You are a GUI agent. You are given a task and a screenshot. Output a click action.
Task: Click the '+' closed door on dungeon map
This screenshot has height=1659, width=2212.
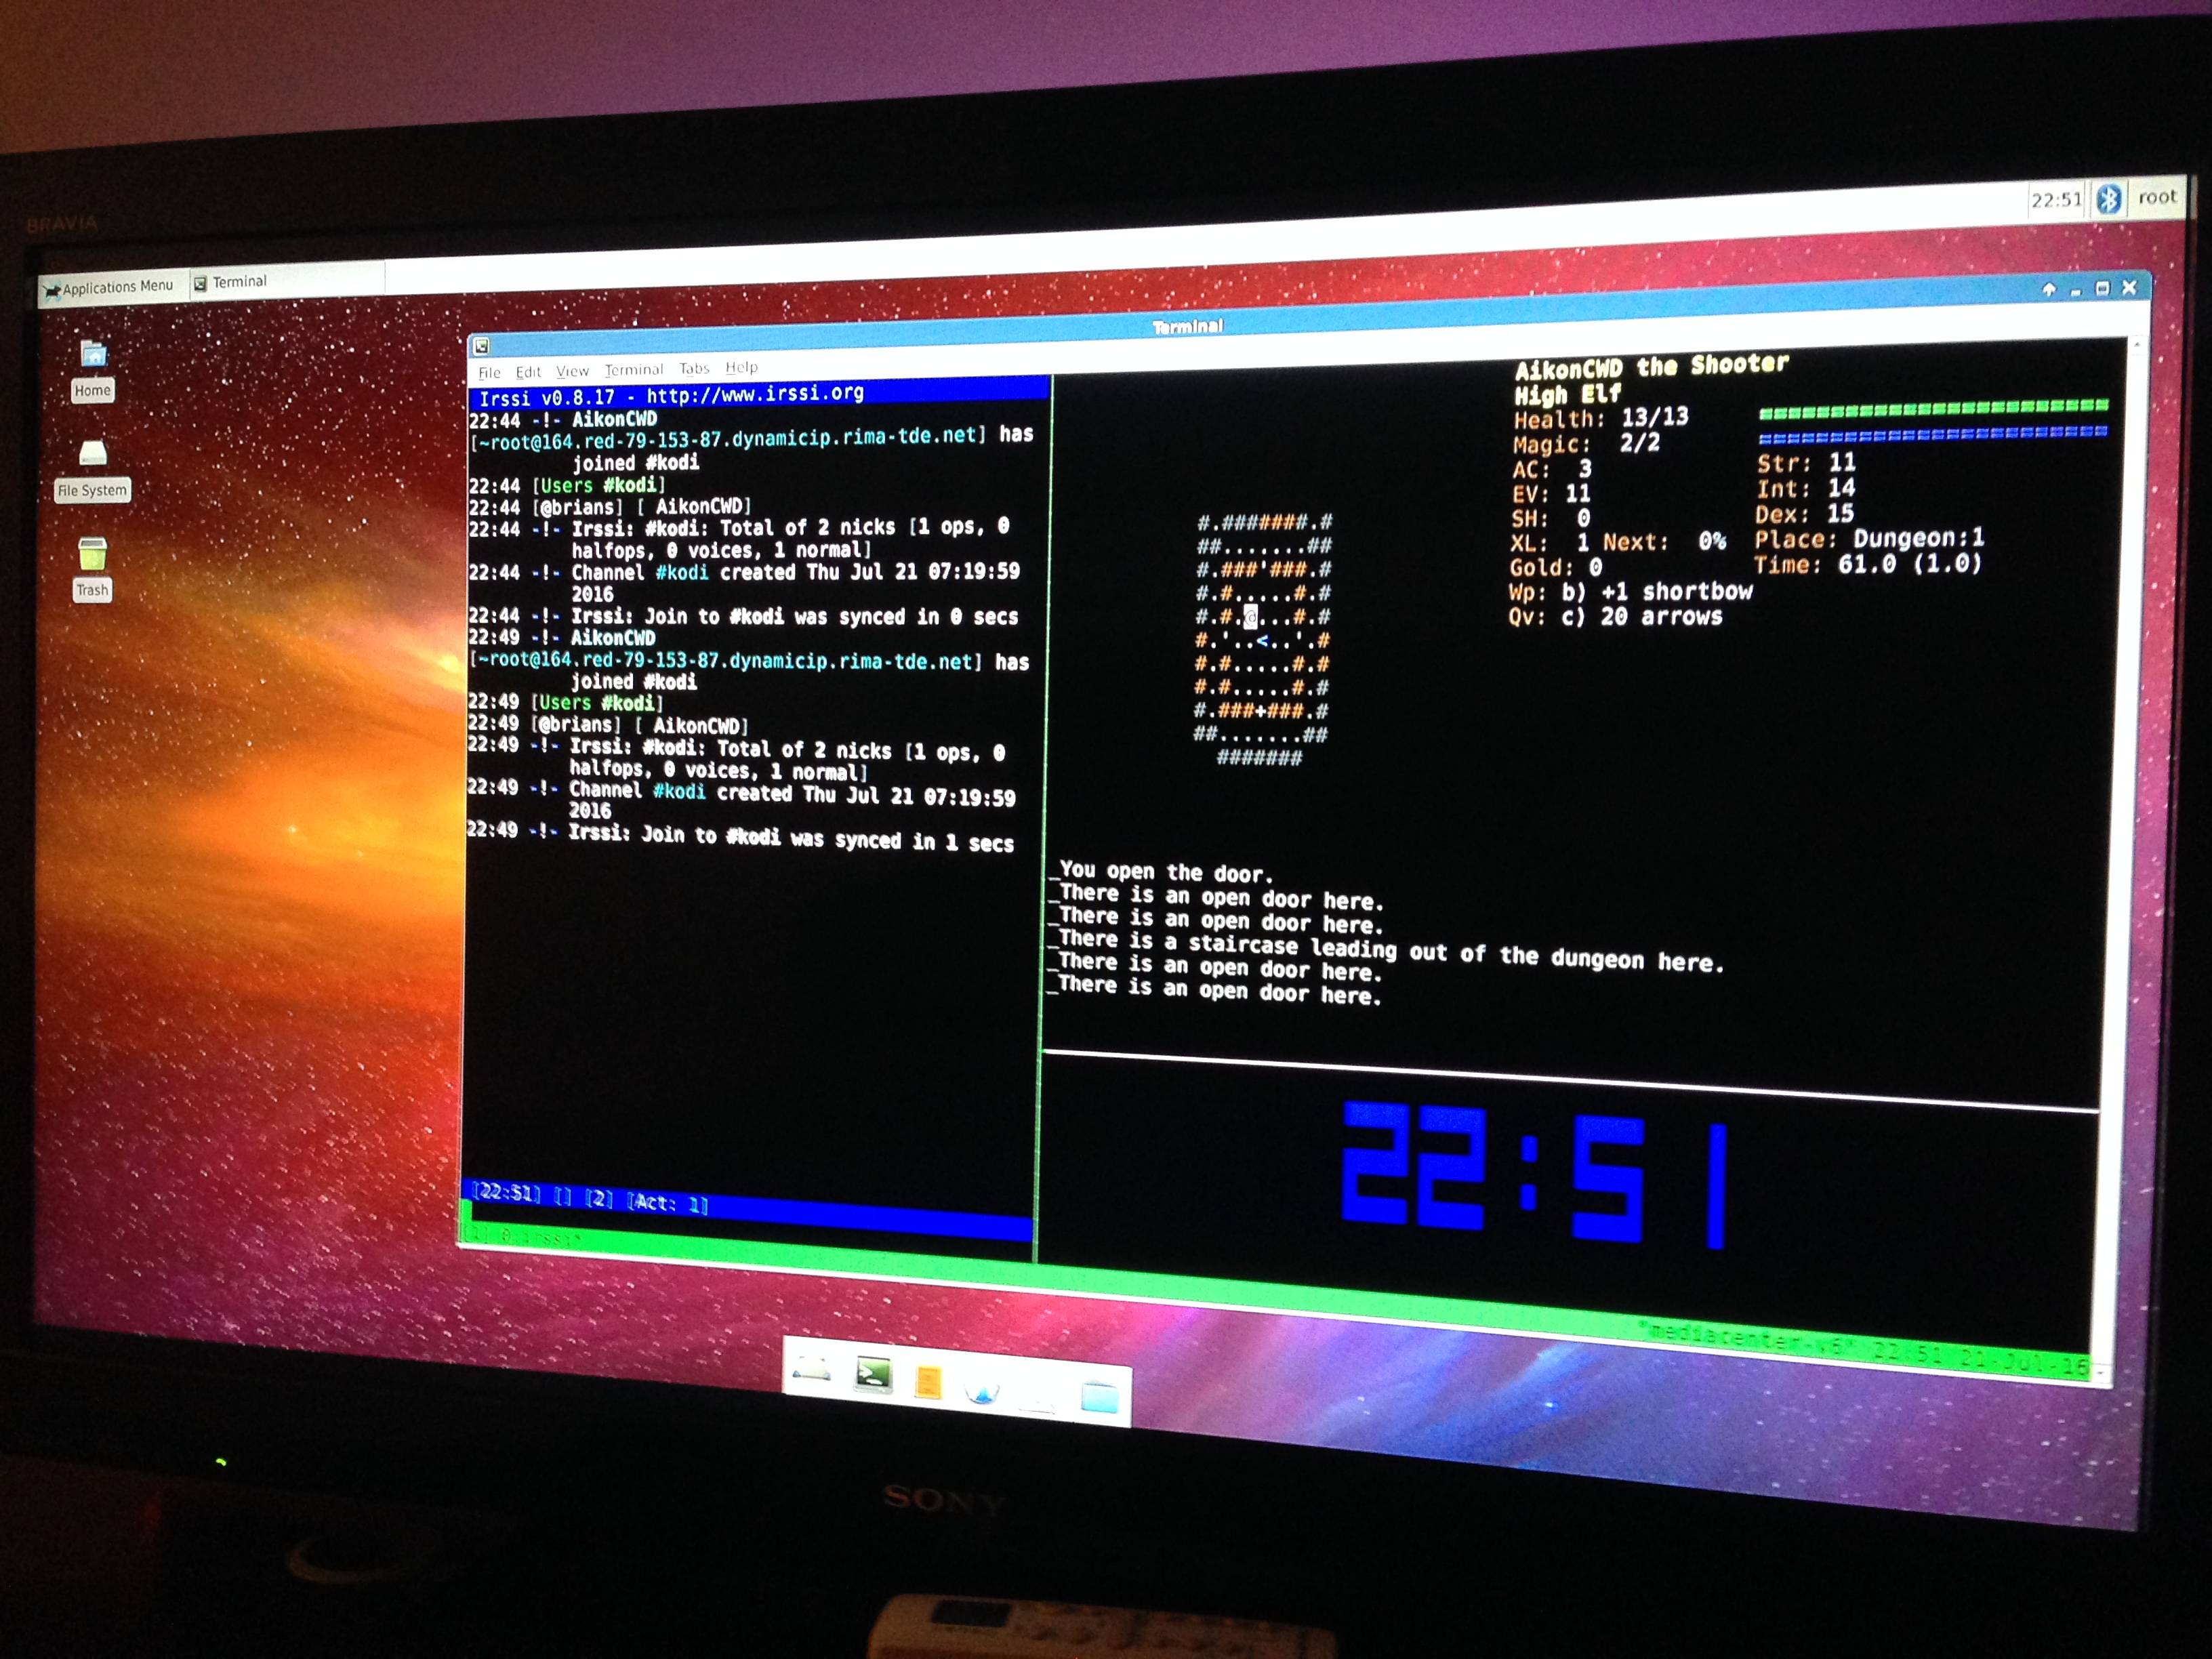(1262, 711)
